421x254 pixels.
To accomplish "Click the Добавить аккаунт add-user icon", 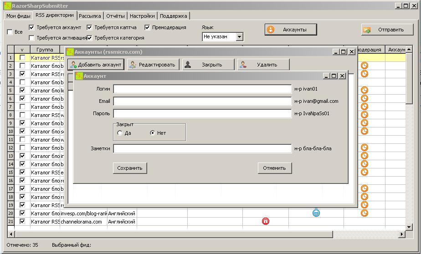I will click(73, 65).
